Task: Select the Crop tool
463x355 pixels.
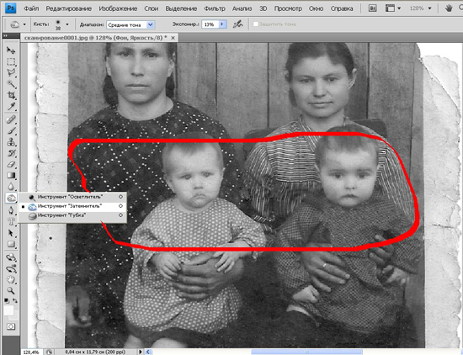Action: pos(11,95)
